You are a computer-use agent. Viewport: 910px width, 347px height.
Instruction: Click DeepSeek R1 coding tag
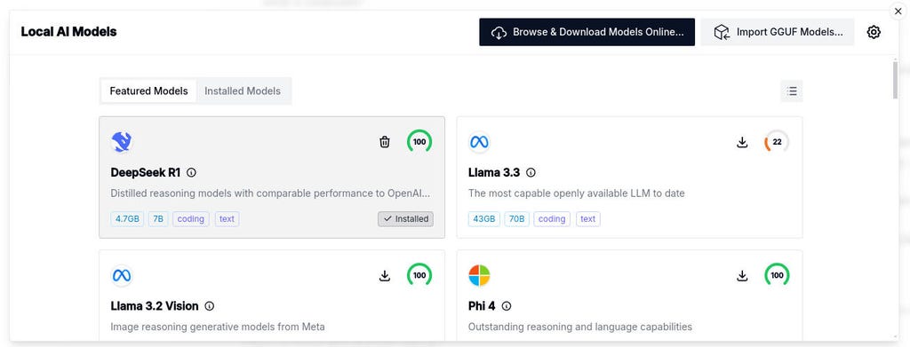(x=190, y=219)
